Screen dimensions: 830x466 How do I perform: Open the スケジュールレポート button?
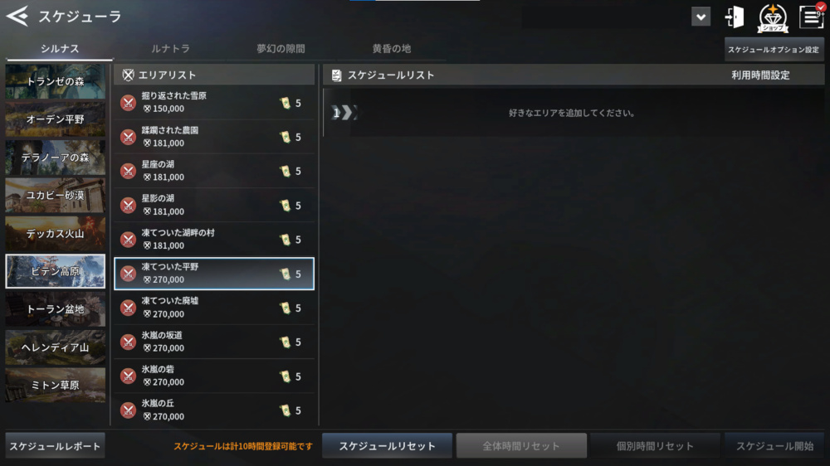tap(55, 446)
